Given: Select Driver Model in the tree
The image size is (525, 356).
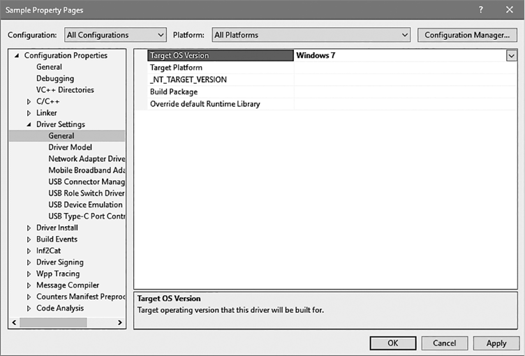Looking at the screenshot, I should pyautogui.click(x=70, y=147).
